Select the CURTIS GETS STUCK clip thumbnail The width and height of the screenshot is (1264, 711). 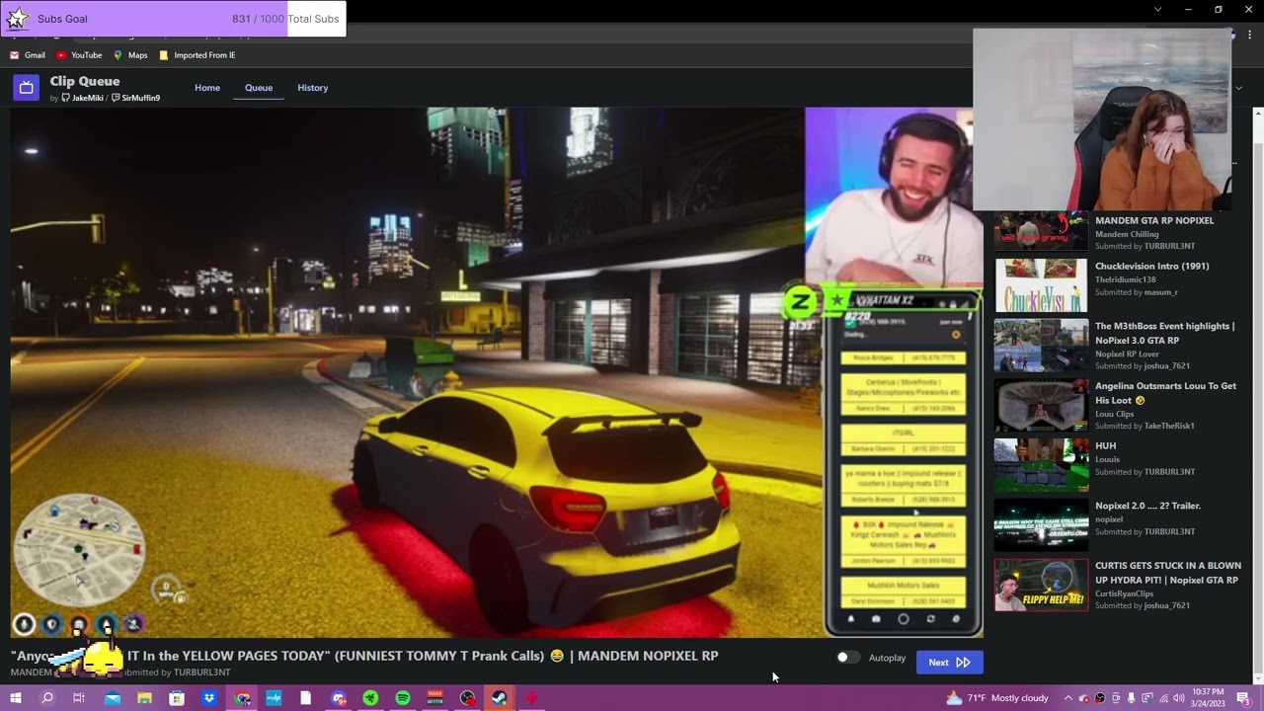1041,586
